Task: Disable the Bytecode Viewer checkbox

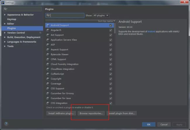Action: pos(110,55)
